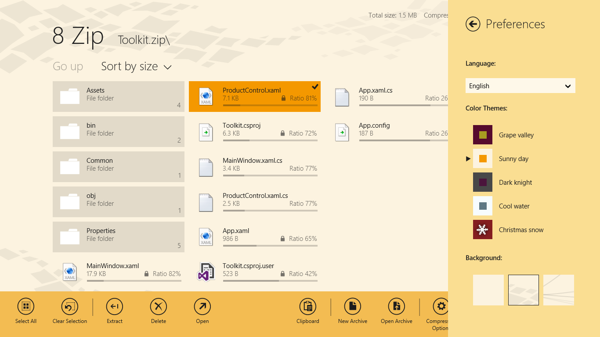
Task: Click MainWindow.xaml.cs document icon
Action: pyautogui.click(x=206, y=167)
